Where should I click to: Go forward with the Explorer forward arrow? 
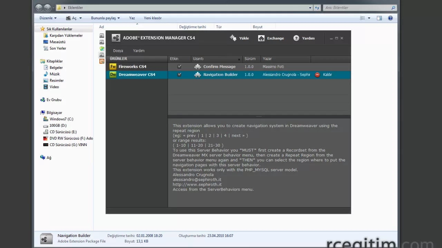point(47,8)
